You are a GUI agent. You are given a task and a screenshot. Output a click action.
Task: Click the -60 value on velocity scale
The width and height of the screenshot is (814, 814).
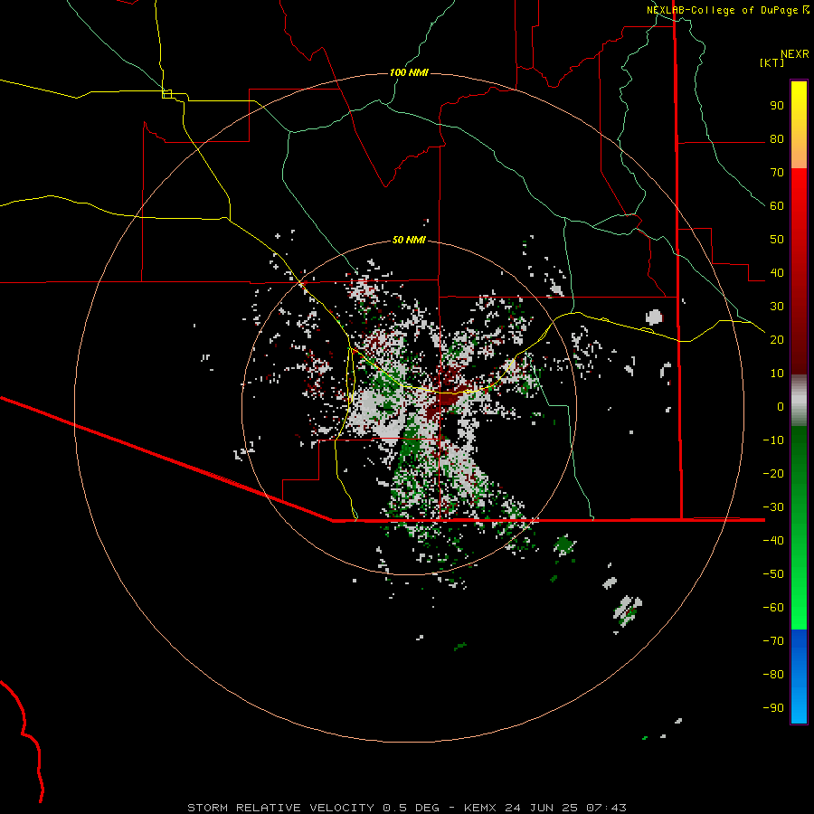pos(773,608)
